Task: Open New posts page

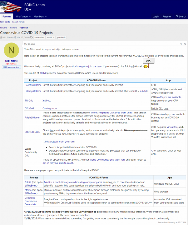Action: tap(5, 22)
